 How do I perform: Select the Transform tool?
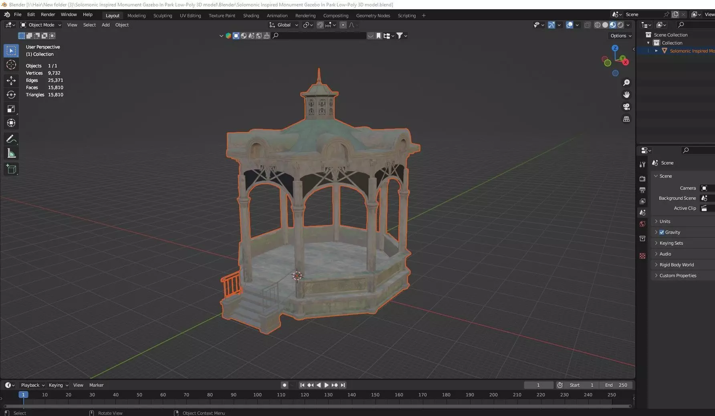(x=11, y=123)
